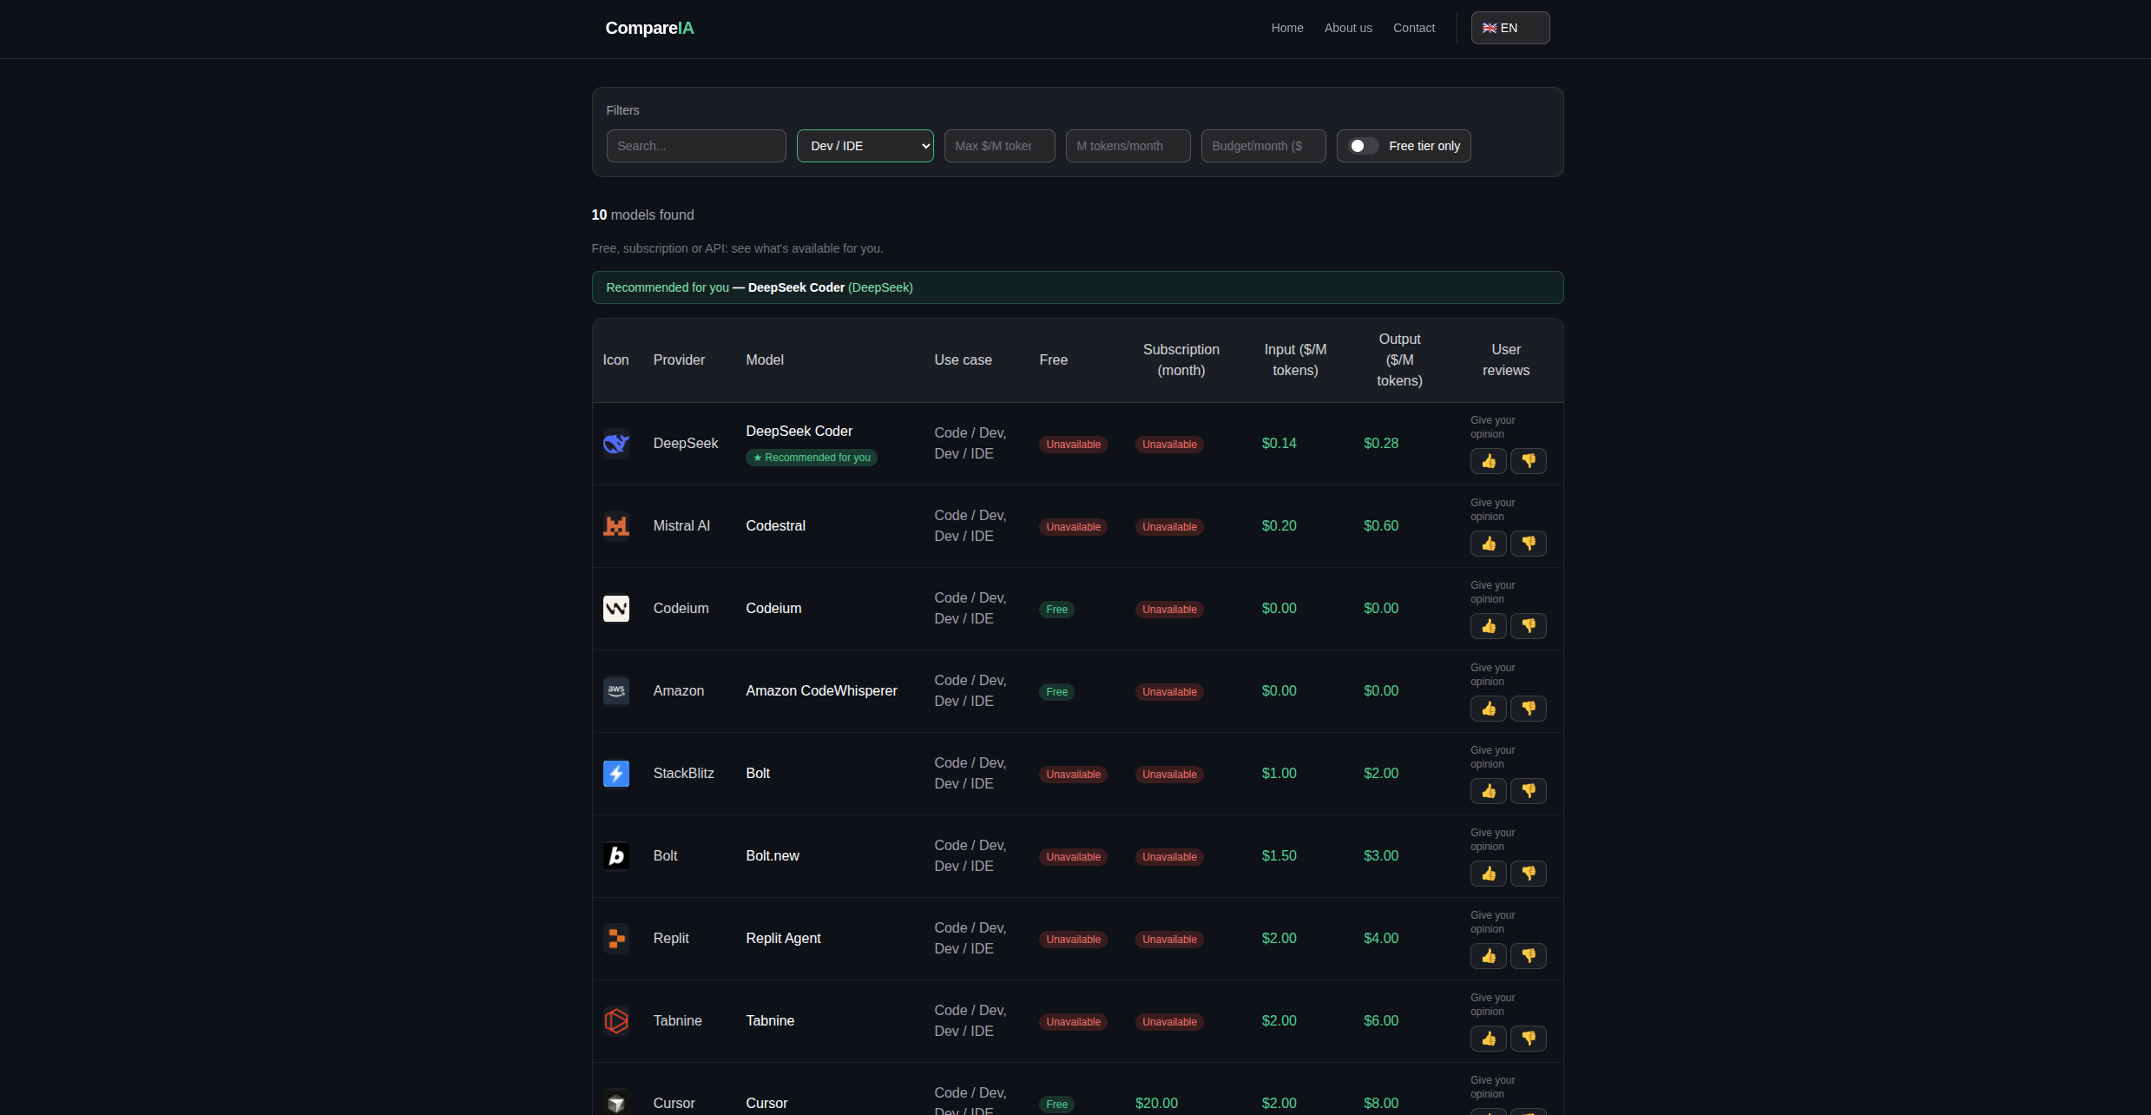The image size is (2151, 1115).
Task: Click the Recommended for you badge under DeepSeek Coder
Action: coord(810,458)
